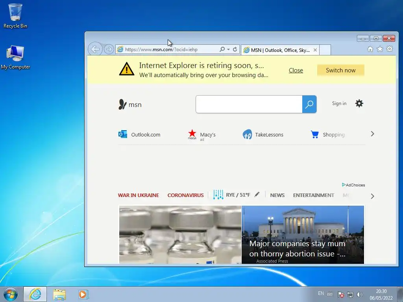The image size is (403, 302).
Task: Open the vaccine vials story image
Action: tap(180, 234)
